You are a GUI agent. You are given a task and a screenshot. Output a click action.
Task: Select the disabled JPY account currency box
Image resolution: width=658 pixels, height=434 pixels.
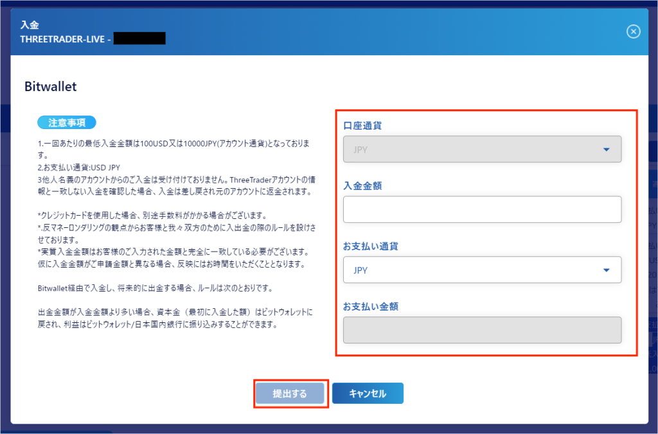coord(482,148)
